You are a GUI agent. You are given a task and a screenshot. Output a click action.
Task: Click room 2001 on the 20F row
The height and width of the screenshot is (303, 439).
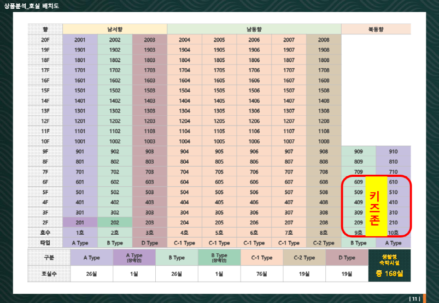(80, 40)
